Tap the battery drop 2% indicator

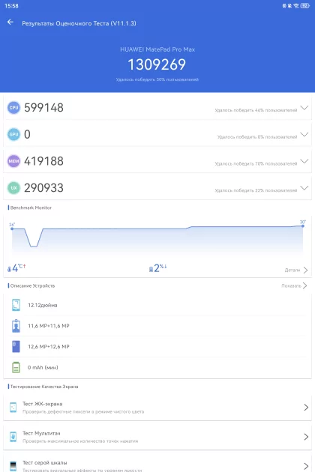[158, 268]
